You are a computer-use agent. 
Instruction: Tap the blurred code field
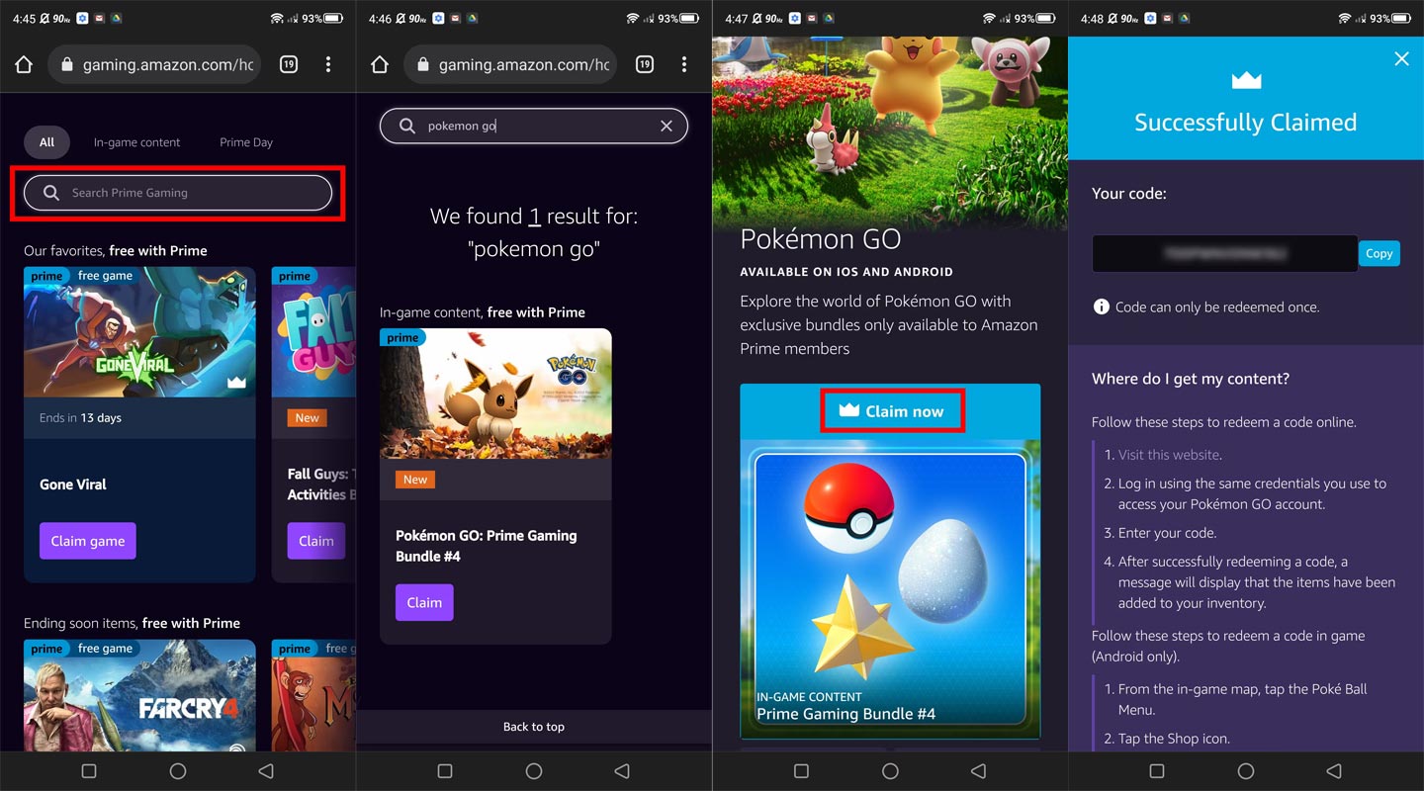tap(1224, 253)
